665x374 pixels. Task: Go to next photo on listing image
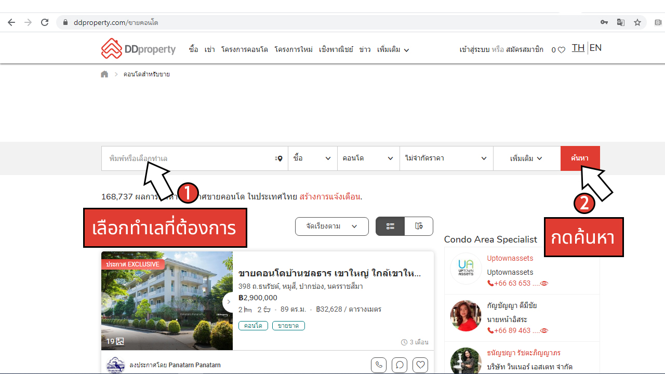[x=229, y=302]
